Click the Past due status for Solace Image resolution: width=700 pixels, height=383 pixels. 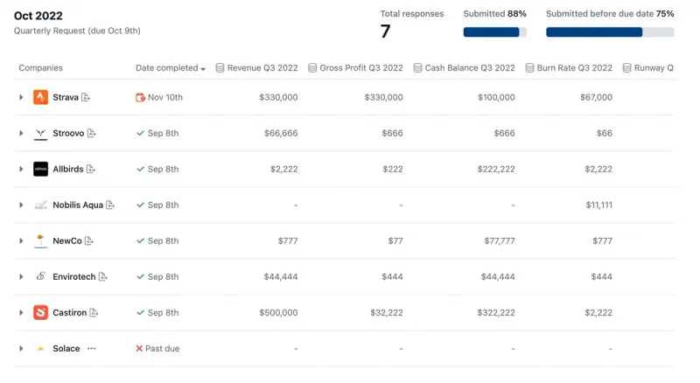tap(163, 349)
